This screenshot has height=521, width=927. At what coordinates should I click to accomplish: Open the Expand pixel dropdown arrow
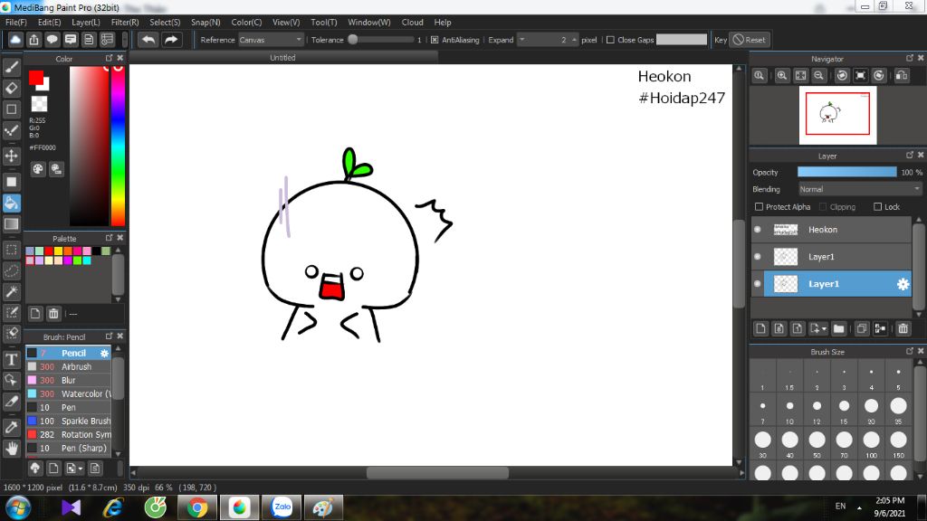point(522,40)
